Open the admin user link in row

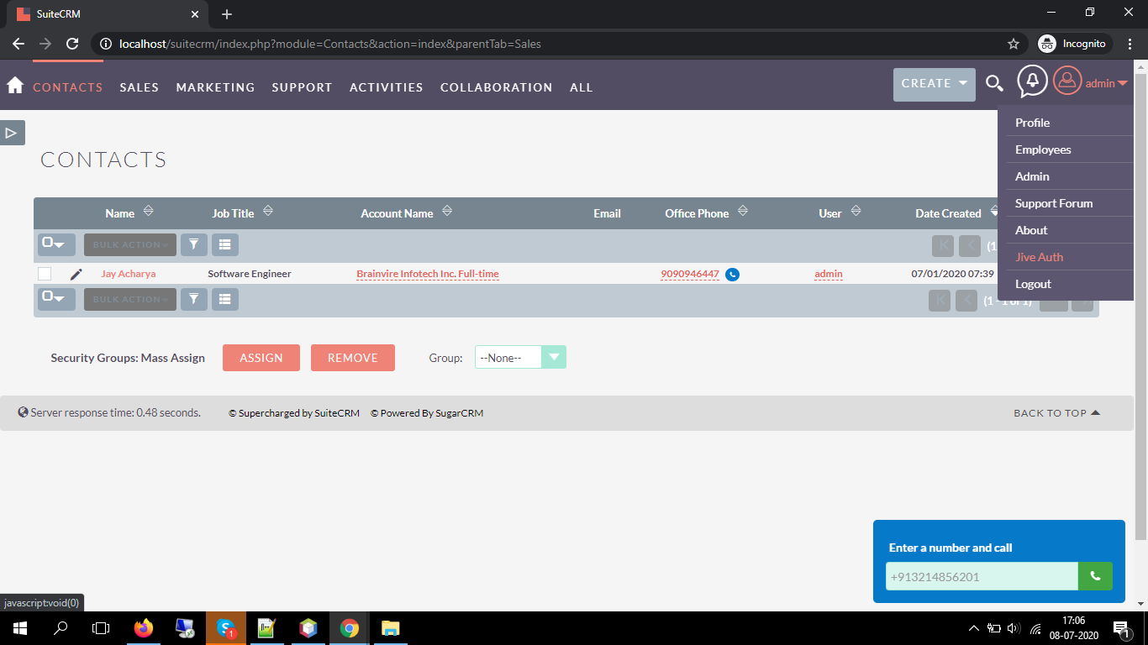click(829, 274)
